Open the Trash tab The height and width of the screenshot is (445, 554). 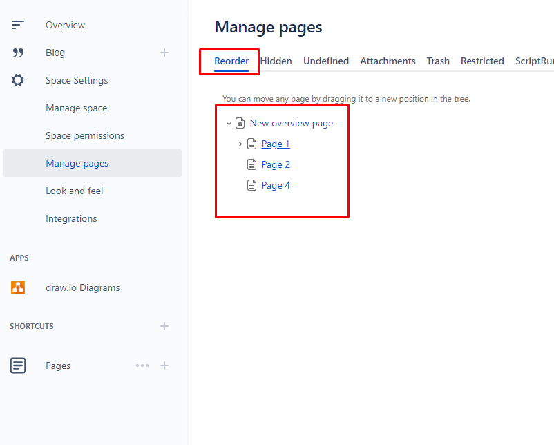point(438,61)
